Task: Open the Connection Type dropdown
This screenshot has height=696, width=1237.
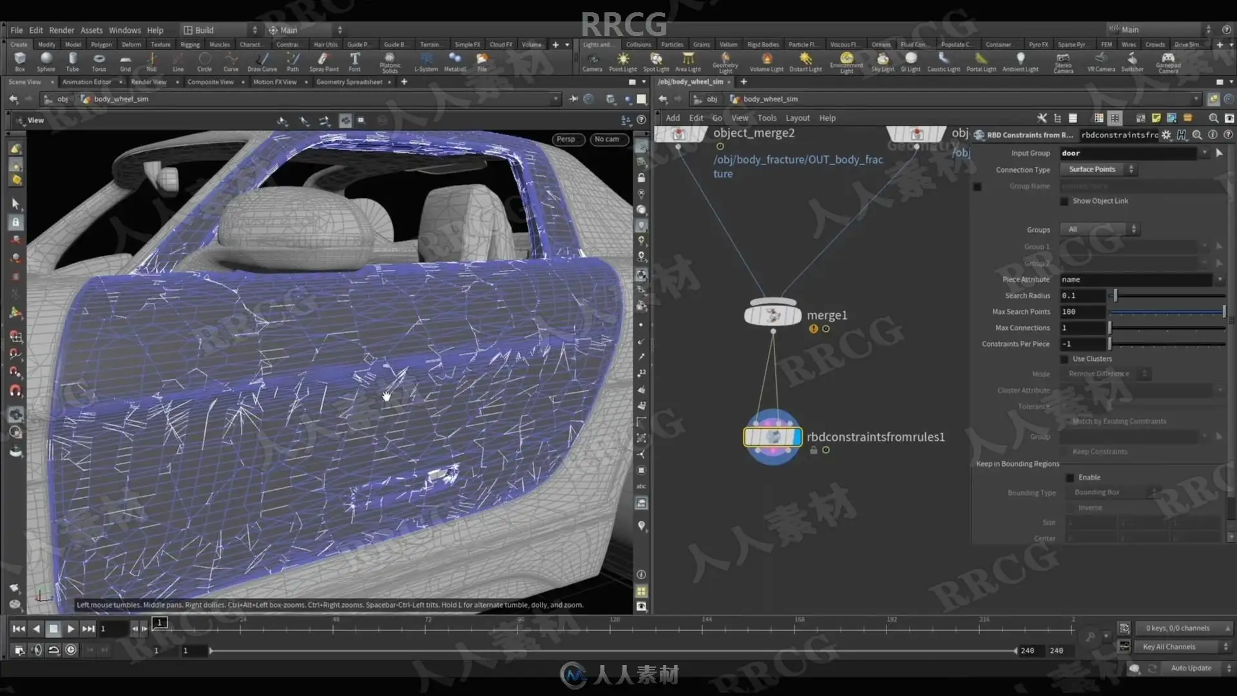Action: (x=1098, y=169)
